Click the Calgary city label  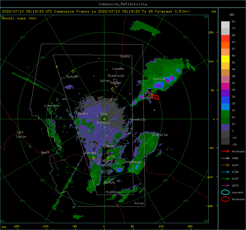pyautogui.click(x=107, y=161)
